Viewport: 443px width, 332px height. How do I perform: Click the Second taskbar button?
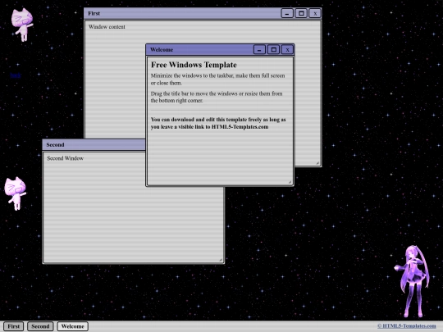(x=40, y=326)
